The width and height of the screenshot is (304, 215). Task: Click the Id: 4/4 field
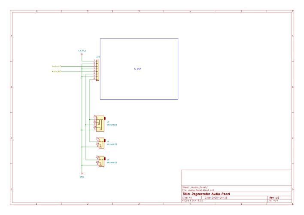pos(274,200)
